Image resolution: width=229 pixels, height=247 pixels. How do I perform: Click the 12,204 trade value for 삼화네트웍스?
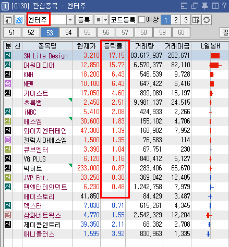click(181, 215)
